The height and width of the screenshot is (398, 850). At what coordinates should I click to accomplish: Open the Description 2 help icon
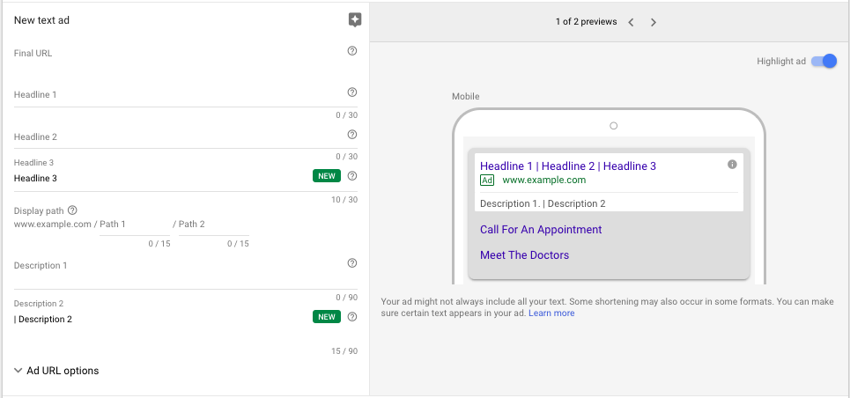pyautogui.click(x=352, y=317)
